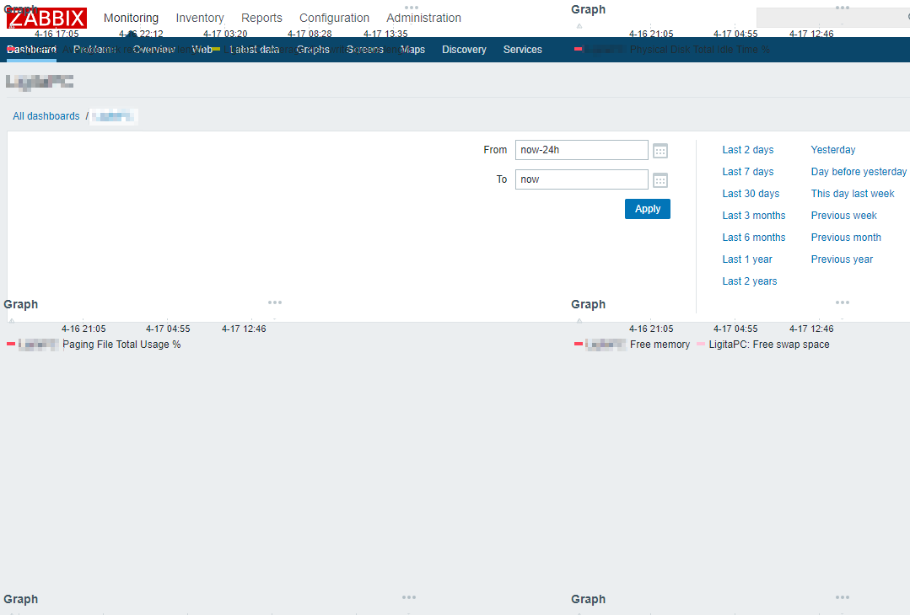Open widget menu of Free memory graph
The height and width of the screenshot is (615, 910).
[x=843, y=302]
